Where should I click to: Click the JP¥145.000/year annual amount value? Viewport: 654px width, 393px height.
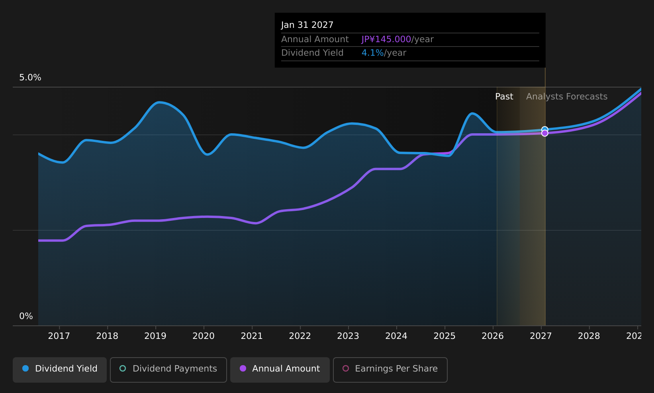(397, 39)
